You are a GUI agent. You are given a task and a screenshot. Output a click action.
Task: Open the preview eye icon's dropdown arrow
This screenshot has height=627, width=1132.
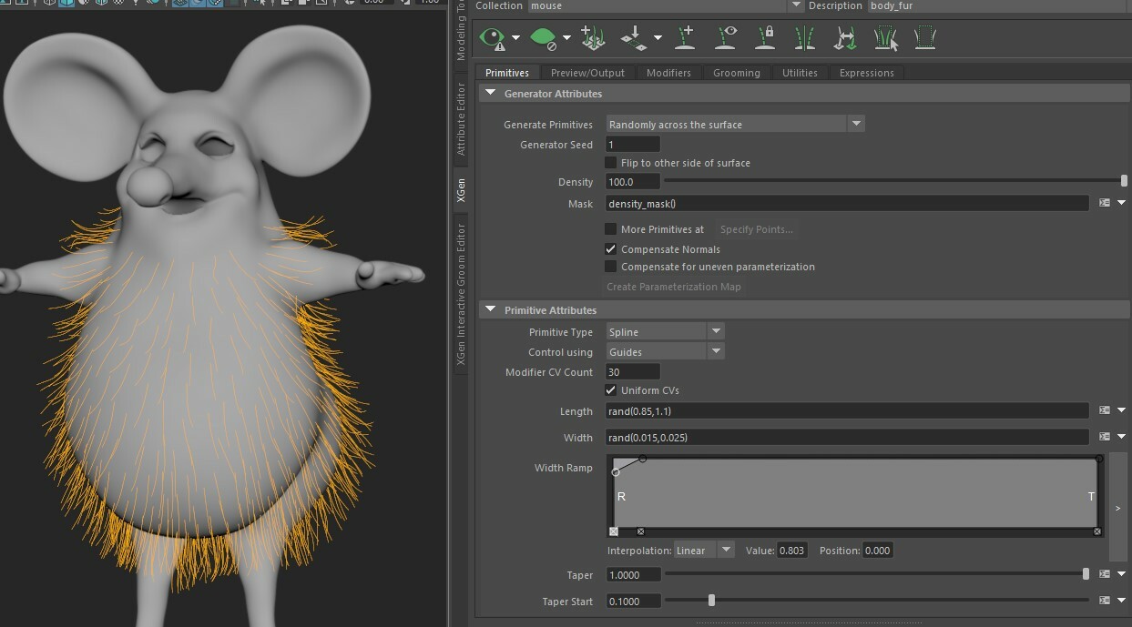click(x=515, y=38)
